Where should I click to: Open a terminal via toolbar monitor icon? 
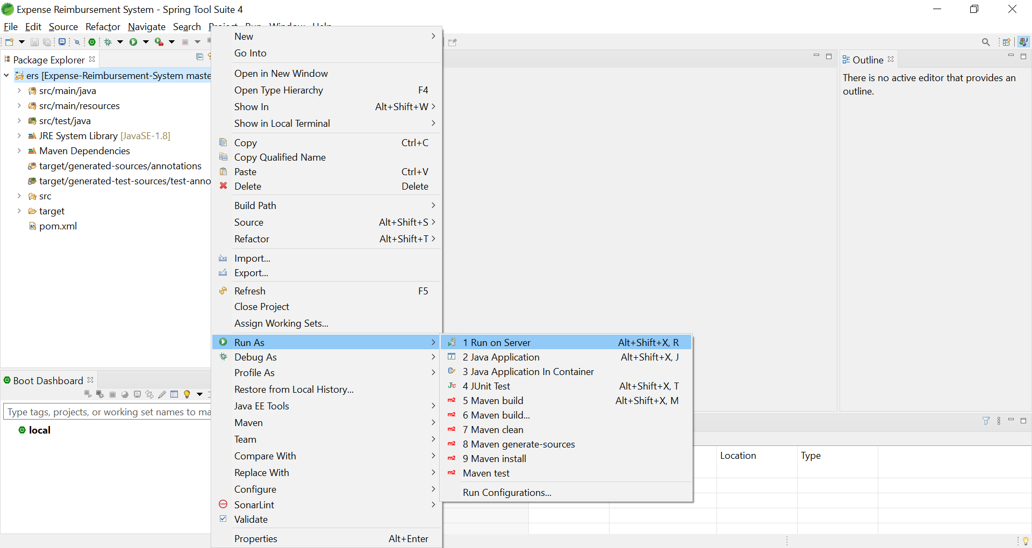point(62,42)
